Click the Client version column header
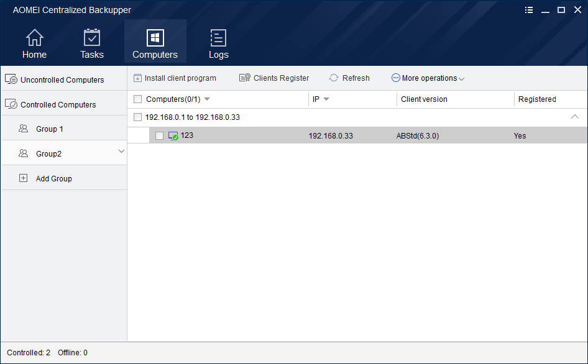This screenshot has height=364, width=588. pyautogui.click(x=424, y=99)
